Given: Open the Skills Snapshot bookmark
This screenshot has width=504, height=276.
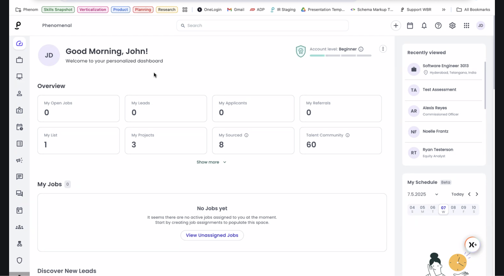Looking at the screenshot, I should (58, 10).
